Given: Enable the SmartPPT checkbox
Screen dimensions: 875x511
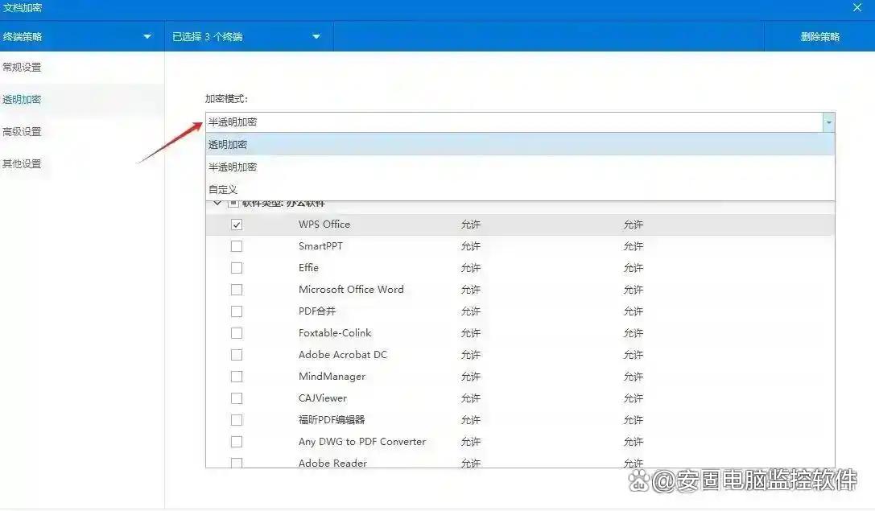Looking at the screenshot, I should (x=237, y=246).
